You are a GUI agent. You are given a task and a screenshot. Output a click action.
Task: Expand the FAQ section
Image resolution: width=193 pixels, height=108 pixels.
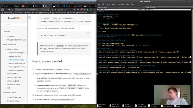5,88
